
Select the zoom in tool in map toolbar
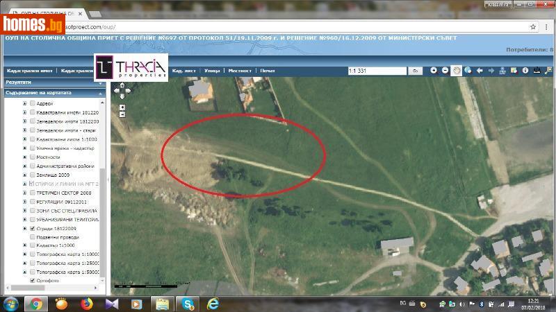click(x=433, y=71)
